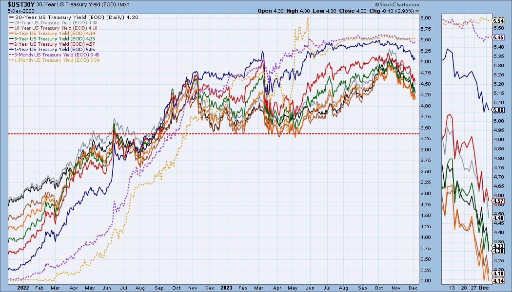The image size is (512, 292).
Task: Select the Low 4.30 header value
Action: (x=324, y=11)
